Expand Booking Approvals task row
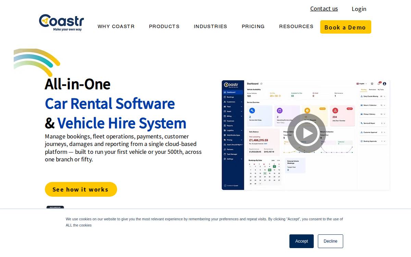This screenshot has width=411, height=257. pos(373,141)
